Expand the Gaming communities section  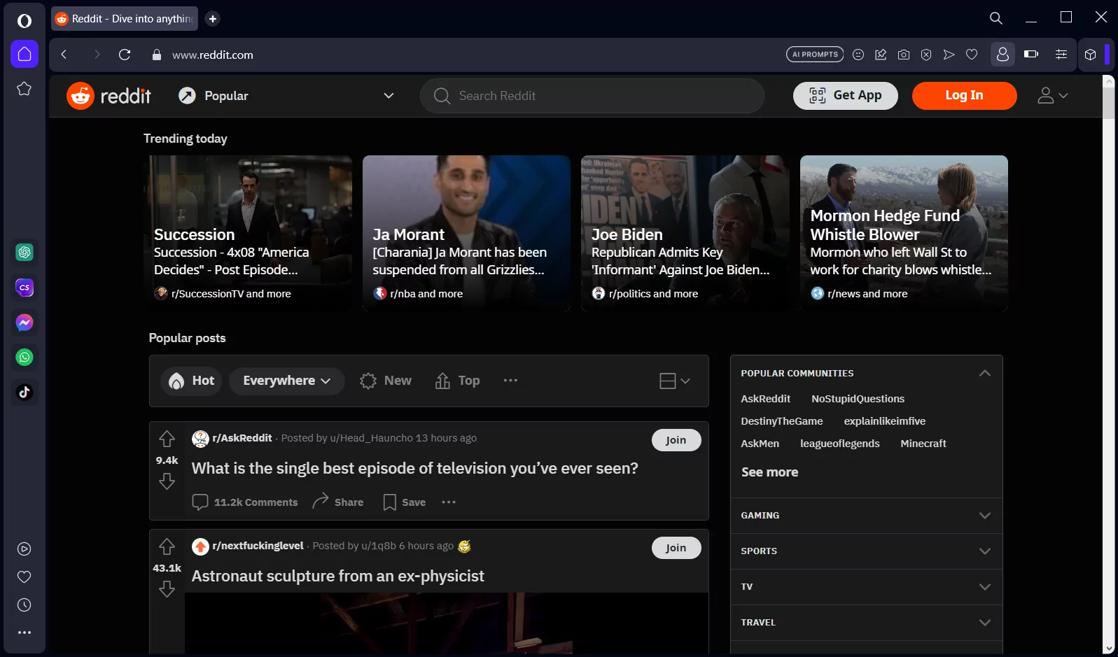tap(867, 516)
